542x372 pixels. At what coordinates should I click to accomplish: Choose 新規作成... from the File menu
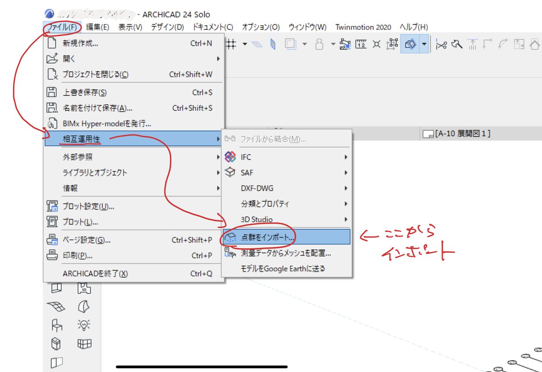pyautogui.click(x=134, y=43)
